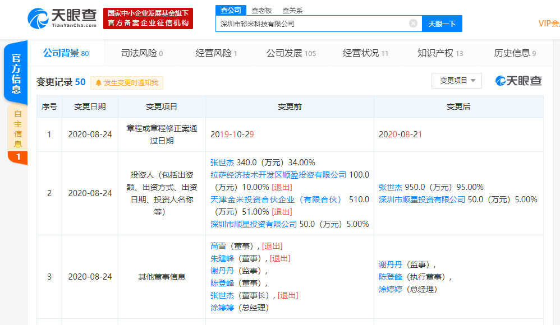The image size is (560, 325).
Task: Select the 自主信息 side tab
Action: point(17,128)
